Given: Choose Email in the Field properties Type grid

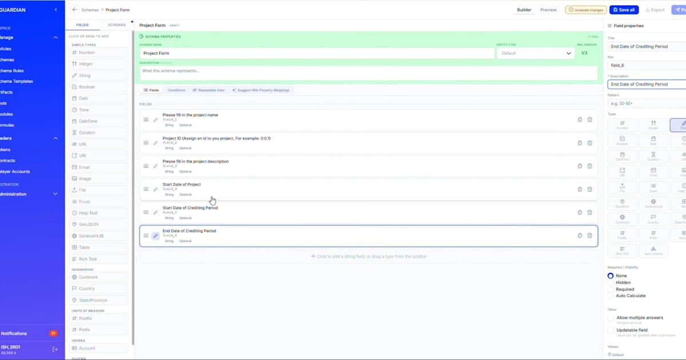Looking at the screenshot, I should point(653,172).
